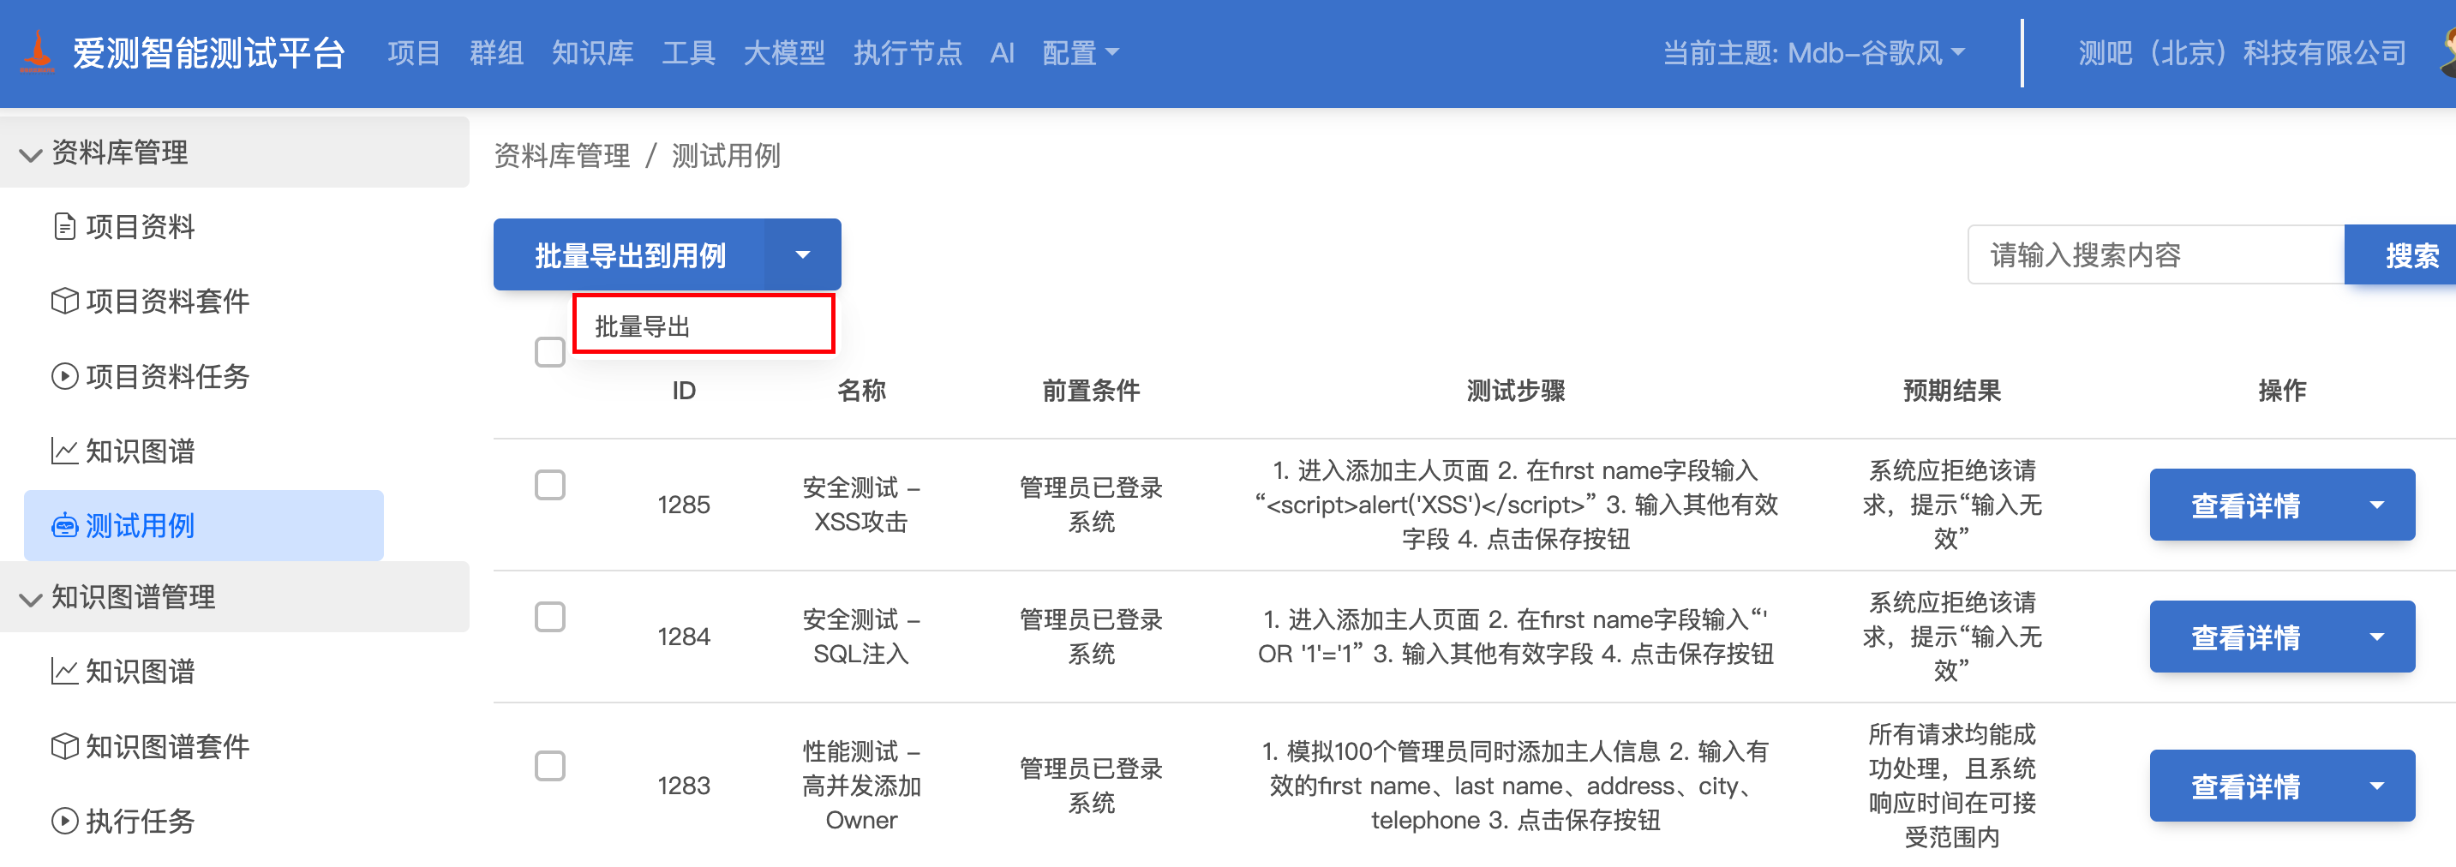Click the chart icon beside 知识图谱 under 资料库管理
The height and width of the screenshot is (867, 2456).
coord(64,451)
